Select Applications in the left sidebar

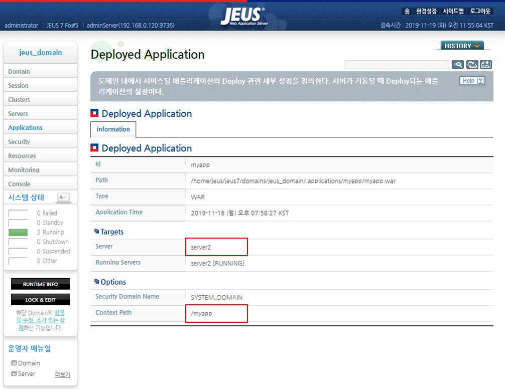[x=25, y=127]
